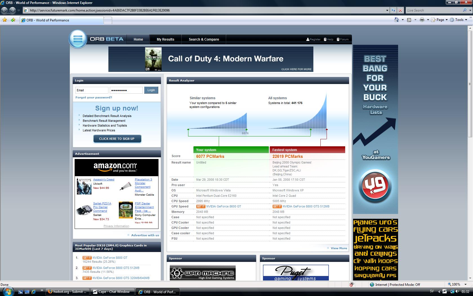The height and width of the screenshot is (296, 473).
Task: Open Playstation 3 Monster Component link
Action: click(x=143, y=185)
